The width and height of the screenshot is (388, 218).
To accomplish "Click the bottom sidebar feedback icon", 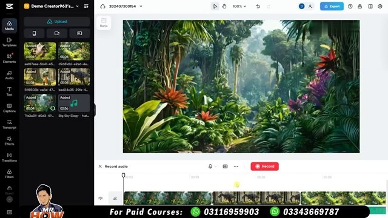I will pos(10,212).
